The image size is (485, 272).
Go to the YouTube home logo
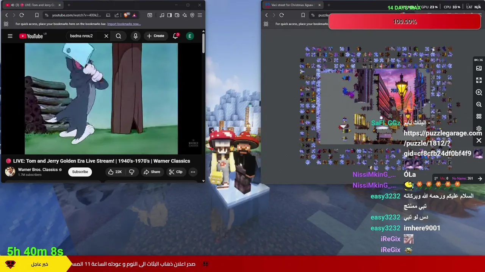tap(31, 36)
